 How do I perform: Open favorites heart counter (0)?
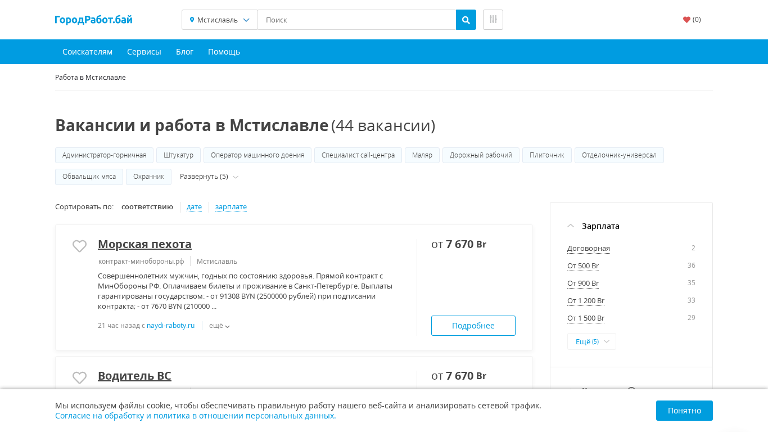(692, 20)
